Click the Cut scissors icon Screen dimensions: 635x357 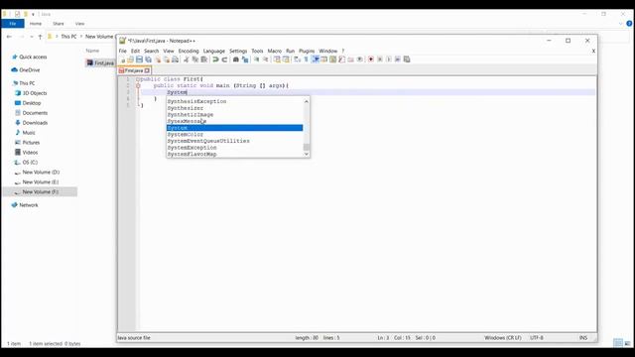coord(186,59)
